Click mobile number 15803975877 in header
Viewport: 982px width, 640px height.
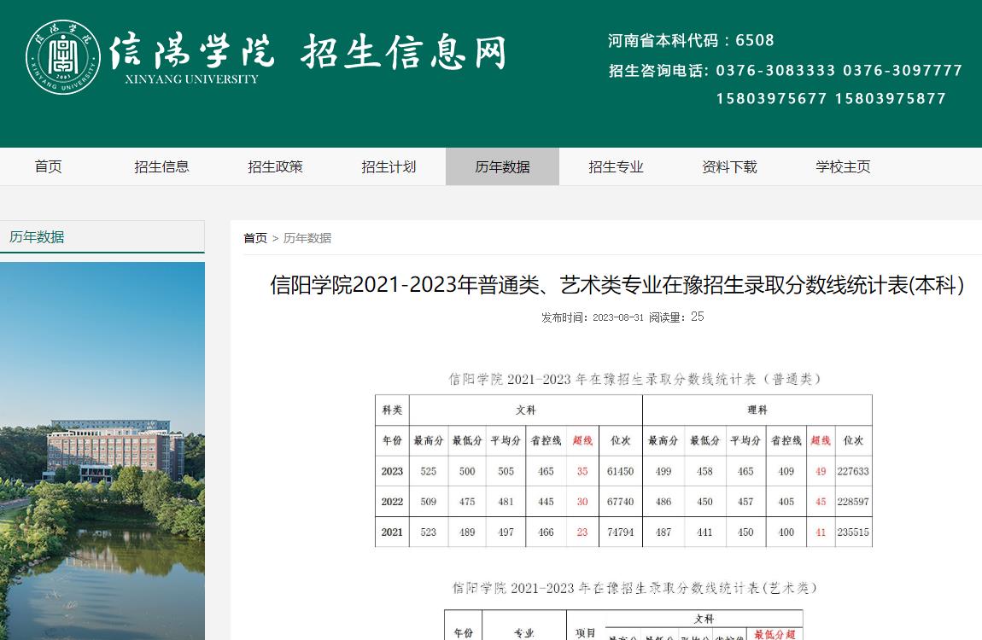(x=890, y=98)
